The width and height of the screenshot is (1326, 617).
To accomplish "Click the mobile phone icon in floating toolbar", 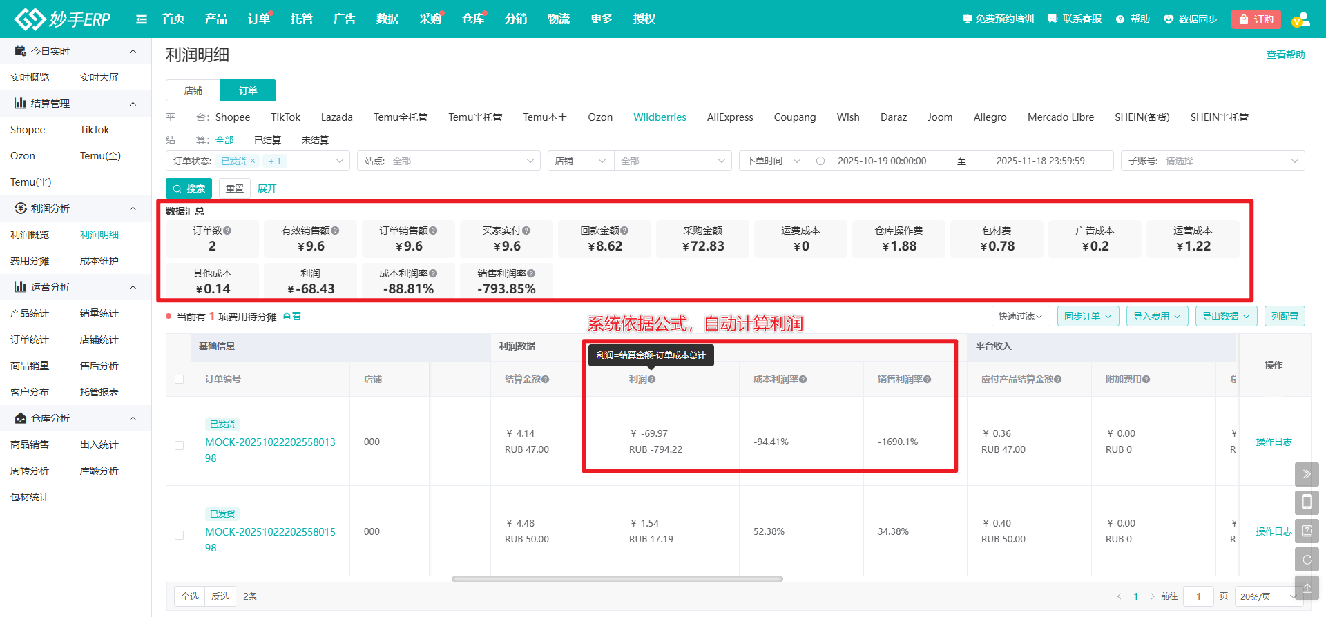I will coord(1307,502).
